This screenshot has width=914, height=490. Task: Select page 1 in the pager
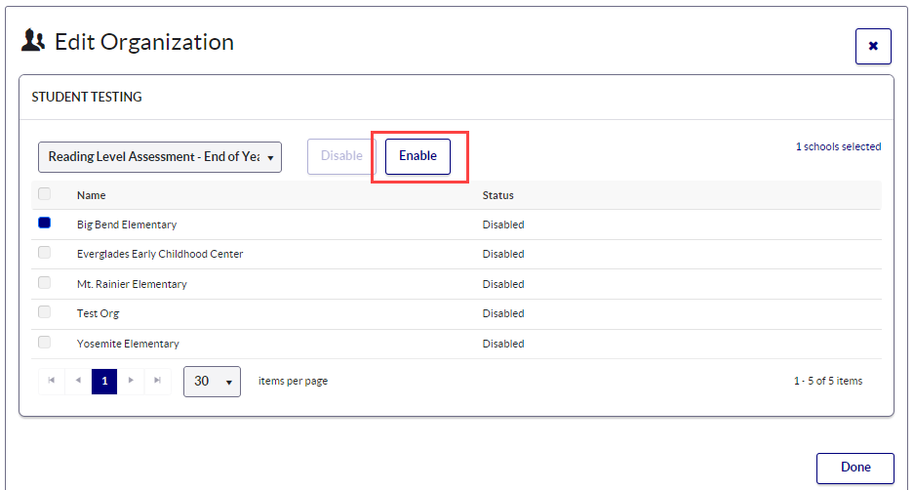(x=104, y=381)
